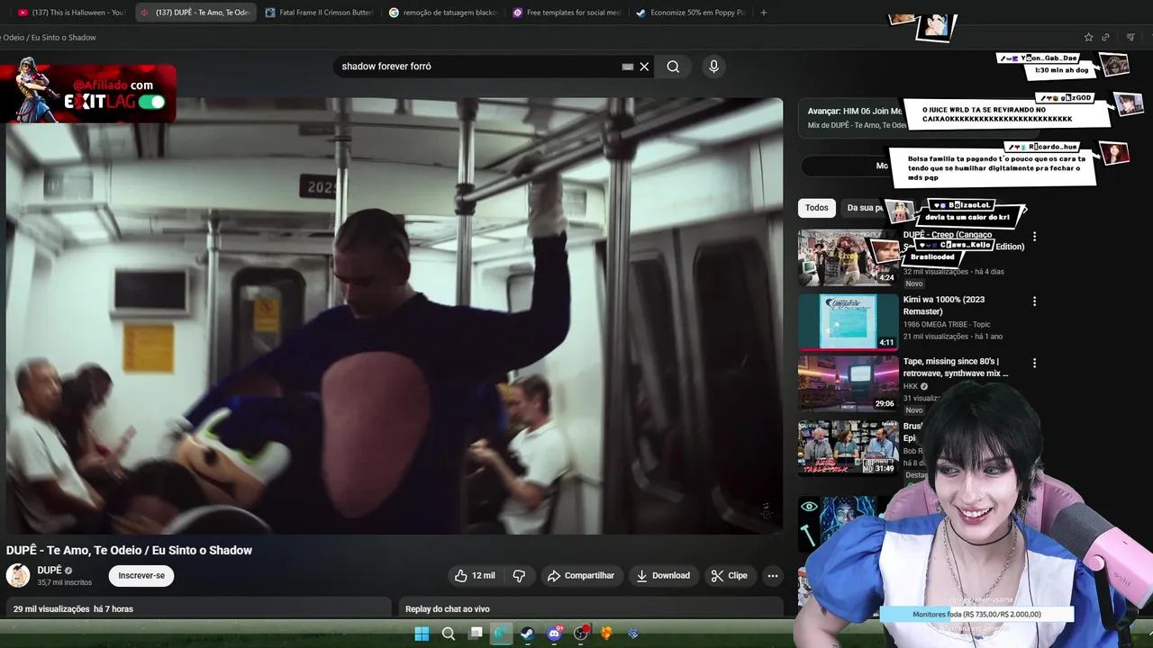Viewport: 1153px width, 648px height.
Task: Open Discord from the taskbar
Action: pos(554,634)
